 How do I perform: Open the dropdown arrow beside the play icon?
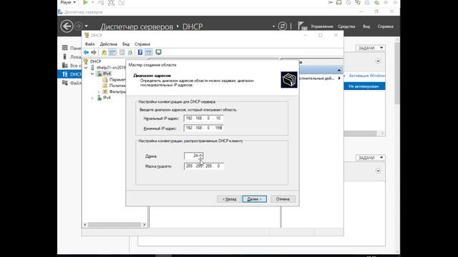(93, 3)
